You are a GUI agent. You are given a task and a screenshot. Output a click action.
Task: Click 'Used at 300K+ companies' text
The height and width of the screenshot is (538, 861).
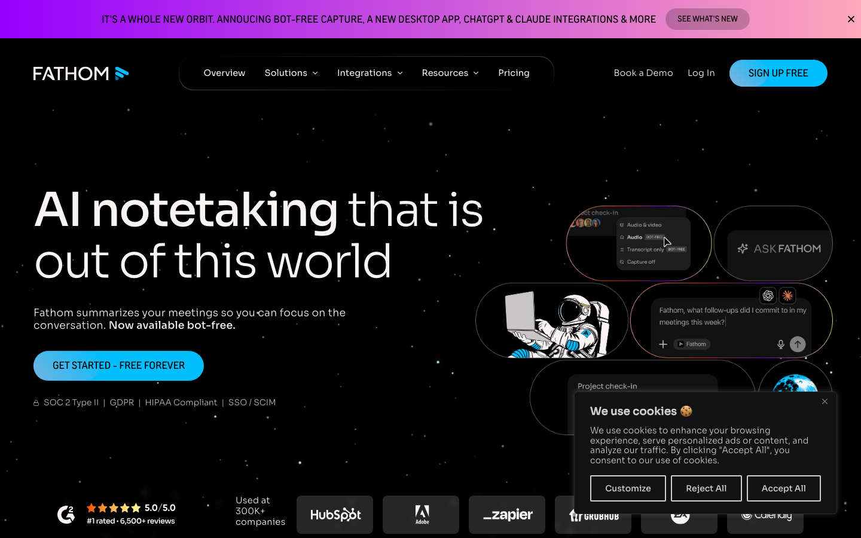tap(260, 511)
